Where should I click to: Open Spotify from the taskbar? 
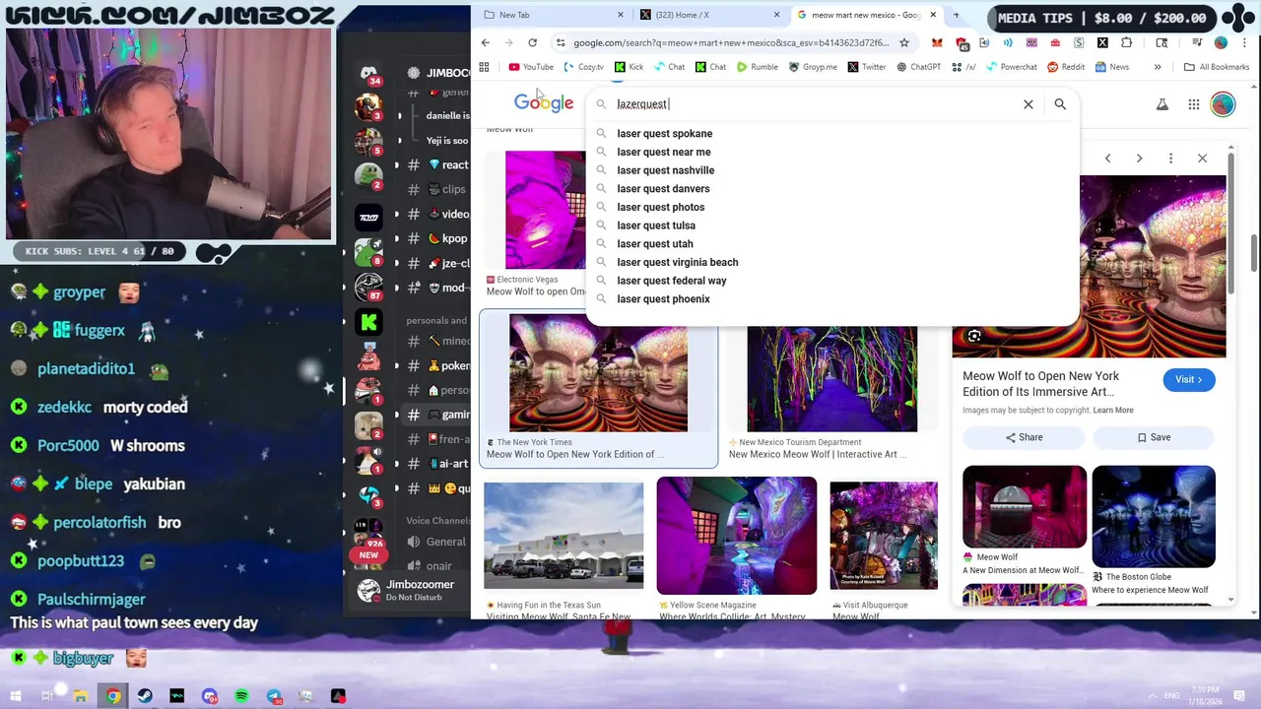(x=241, y=696)
